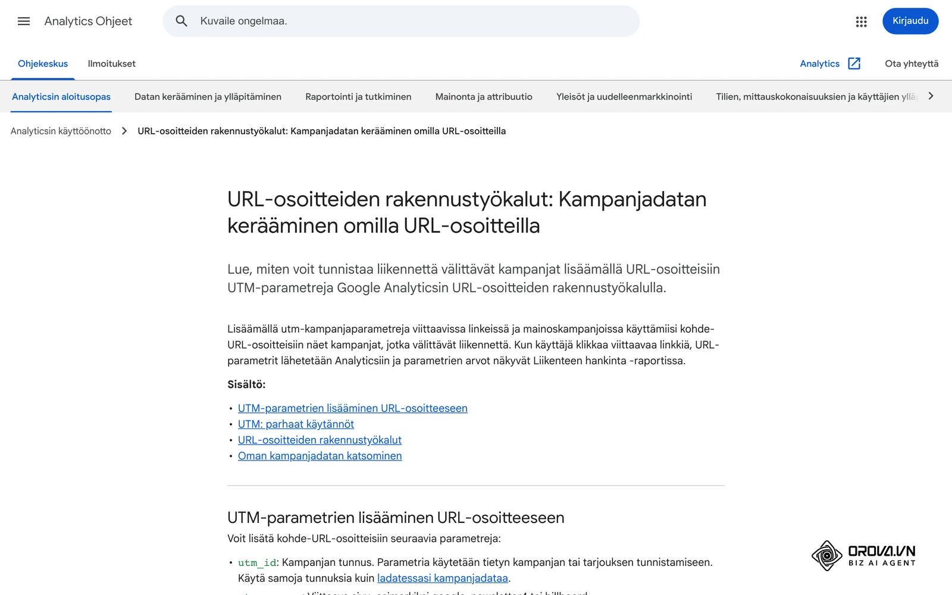Viewport: 952px width, 595px height.
Task: Switch to the Ilmoitukset tab
Action: pyautogui.click(x=112, y=64)
